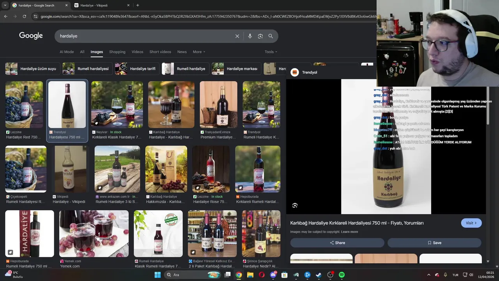Click the large Karlıbağ Hardaliye preview image
499x281 pixels.
point(386,147)
